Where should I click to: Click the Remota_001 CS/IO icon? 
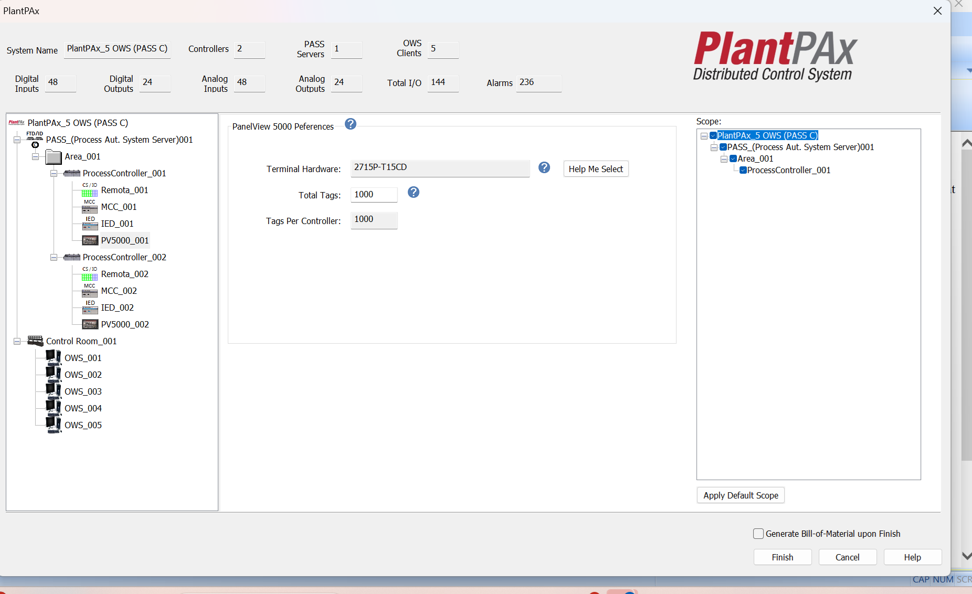[x=90, y=190]
